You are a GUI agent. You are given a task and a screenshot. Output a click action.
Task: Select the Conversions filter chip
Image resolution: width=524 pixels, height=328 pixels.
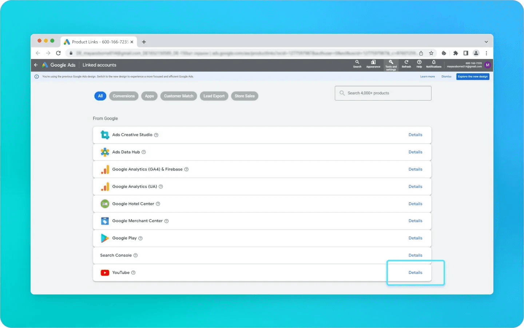[124, 96]
